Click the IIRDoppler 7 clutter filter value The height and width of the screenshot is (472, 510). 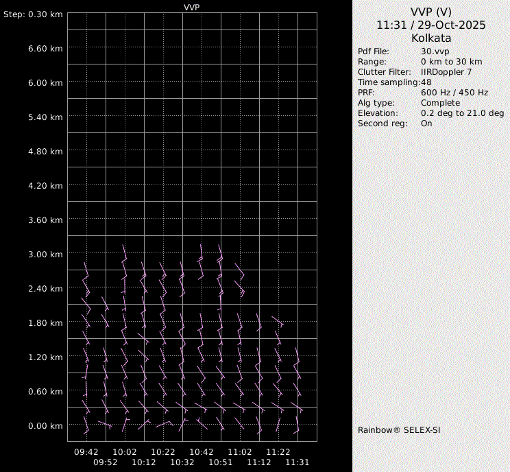tap(446, 72)
